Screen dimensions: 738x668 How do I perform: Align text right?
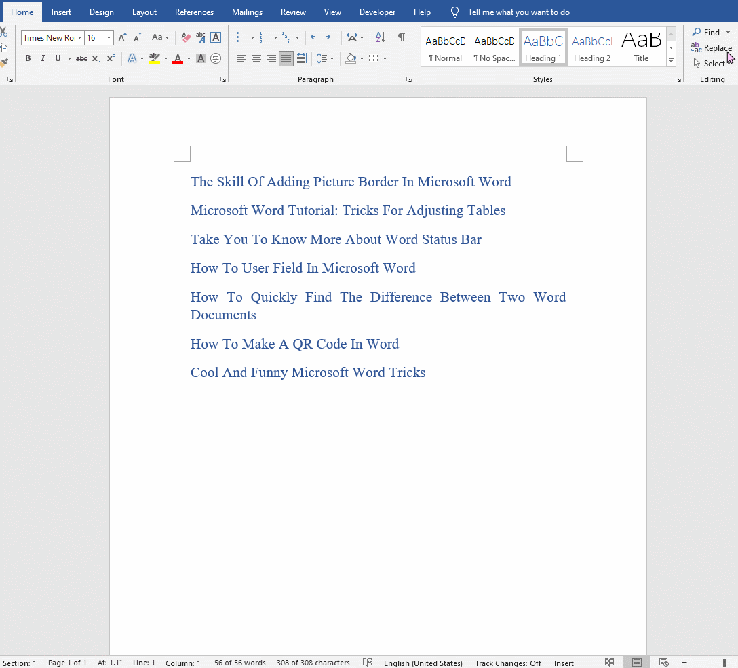[x=271, y=58]
